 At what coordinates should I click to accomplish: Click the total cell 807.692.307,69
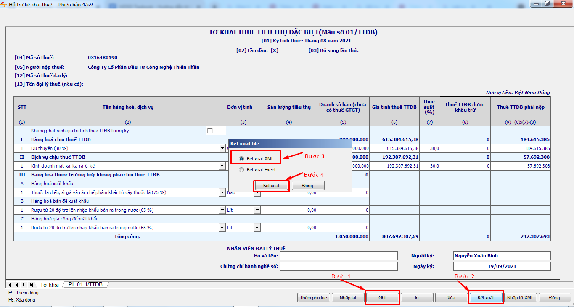click(x=394, y=236)
